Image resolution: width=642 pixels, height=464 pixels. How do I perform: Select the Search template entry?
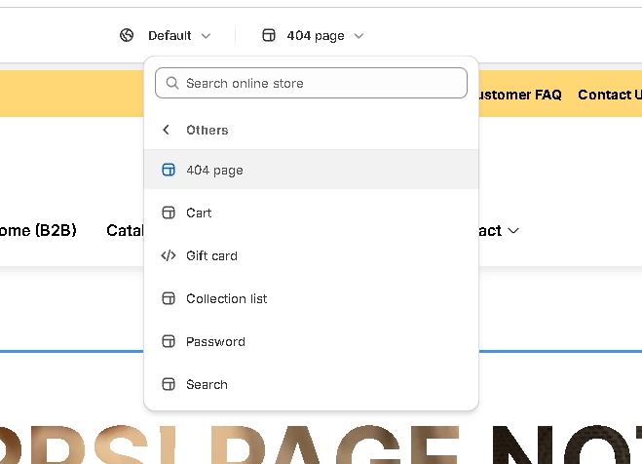[x=207, y=384]
